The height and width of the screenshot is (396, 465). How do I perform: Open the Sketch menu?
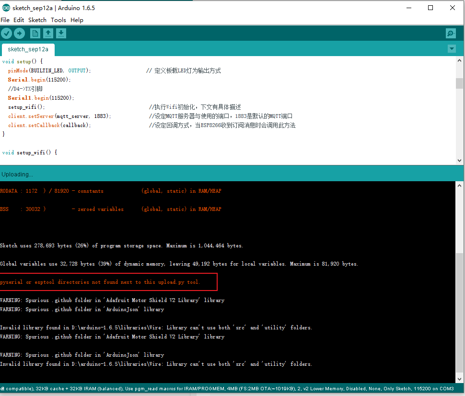tap(37, 20)
